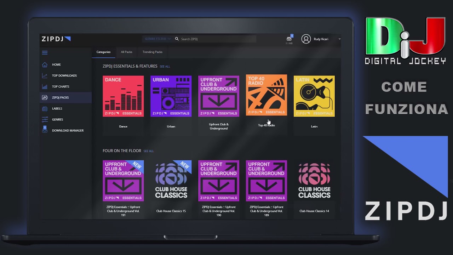The height and width of the screenshot is (255, 453).
Task: Open the Club House Classics 15 cover
Action: [x=171, y=181]
